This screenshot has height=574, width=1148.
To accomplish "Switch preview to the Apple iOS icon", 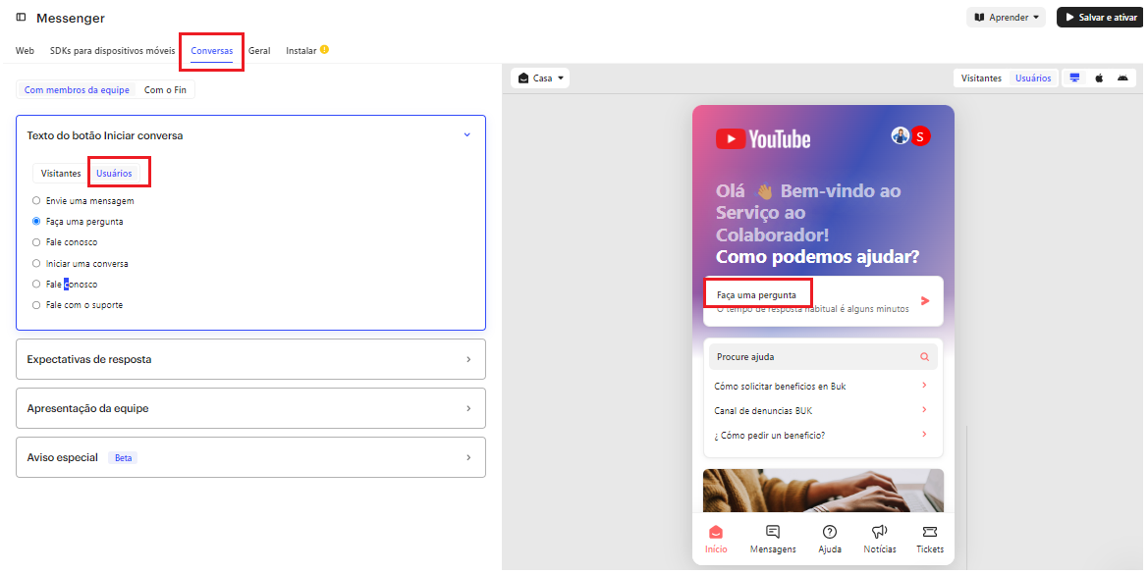I will tap(1099, 78).
